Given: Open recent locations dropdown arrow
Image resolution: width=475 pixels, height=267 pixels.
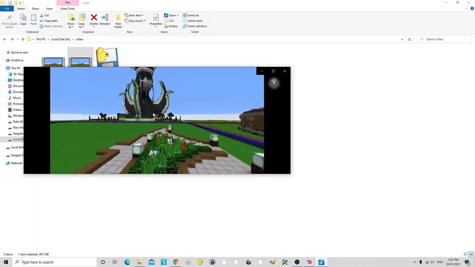Looking at the screenshot, I should point(17,39).
